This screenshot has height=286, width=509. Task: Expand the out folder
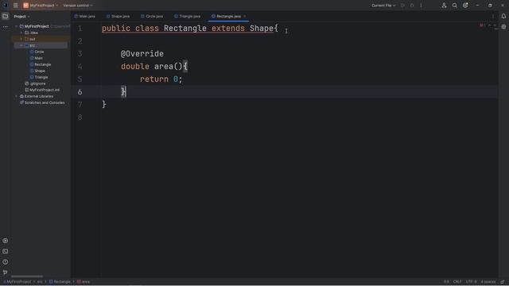click(x=21, y=39)
